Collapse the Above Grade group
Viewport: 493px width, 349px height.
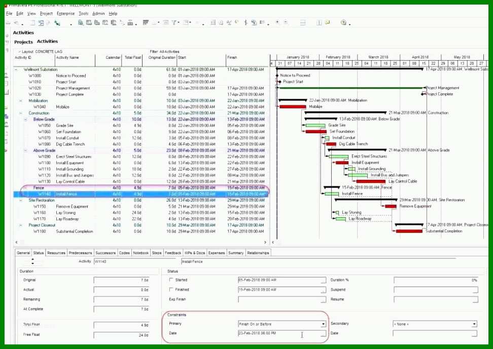[x=26, y=151]
